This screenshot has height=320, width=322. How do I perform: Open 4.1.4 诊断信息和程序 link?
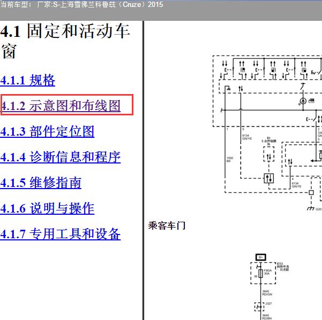[61, 157]
